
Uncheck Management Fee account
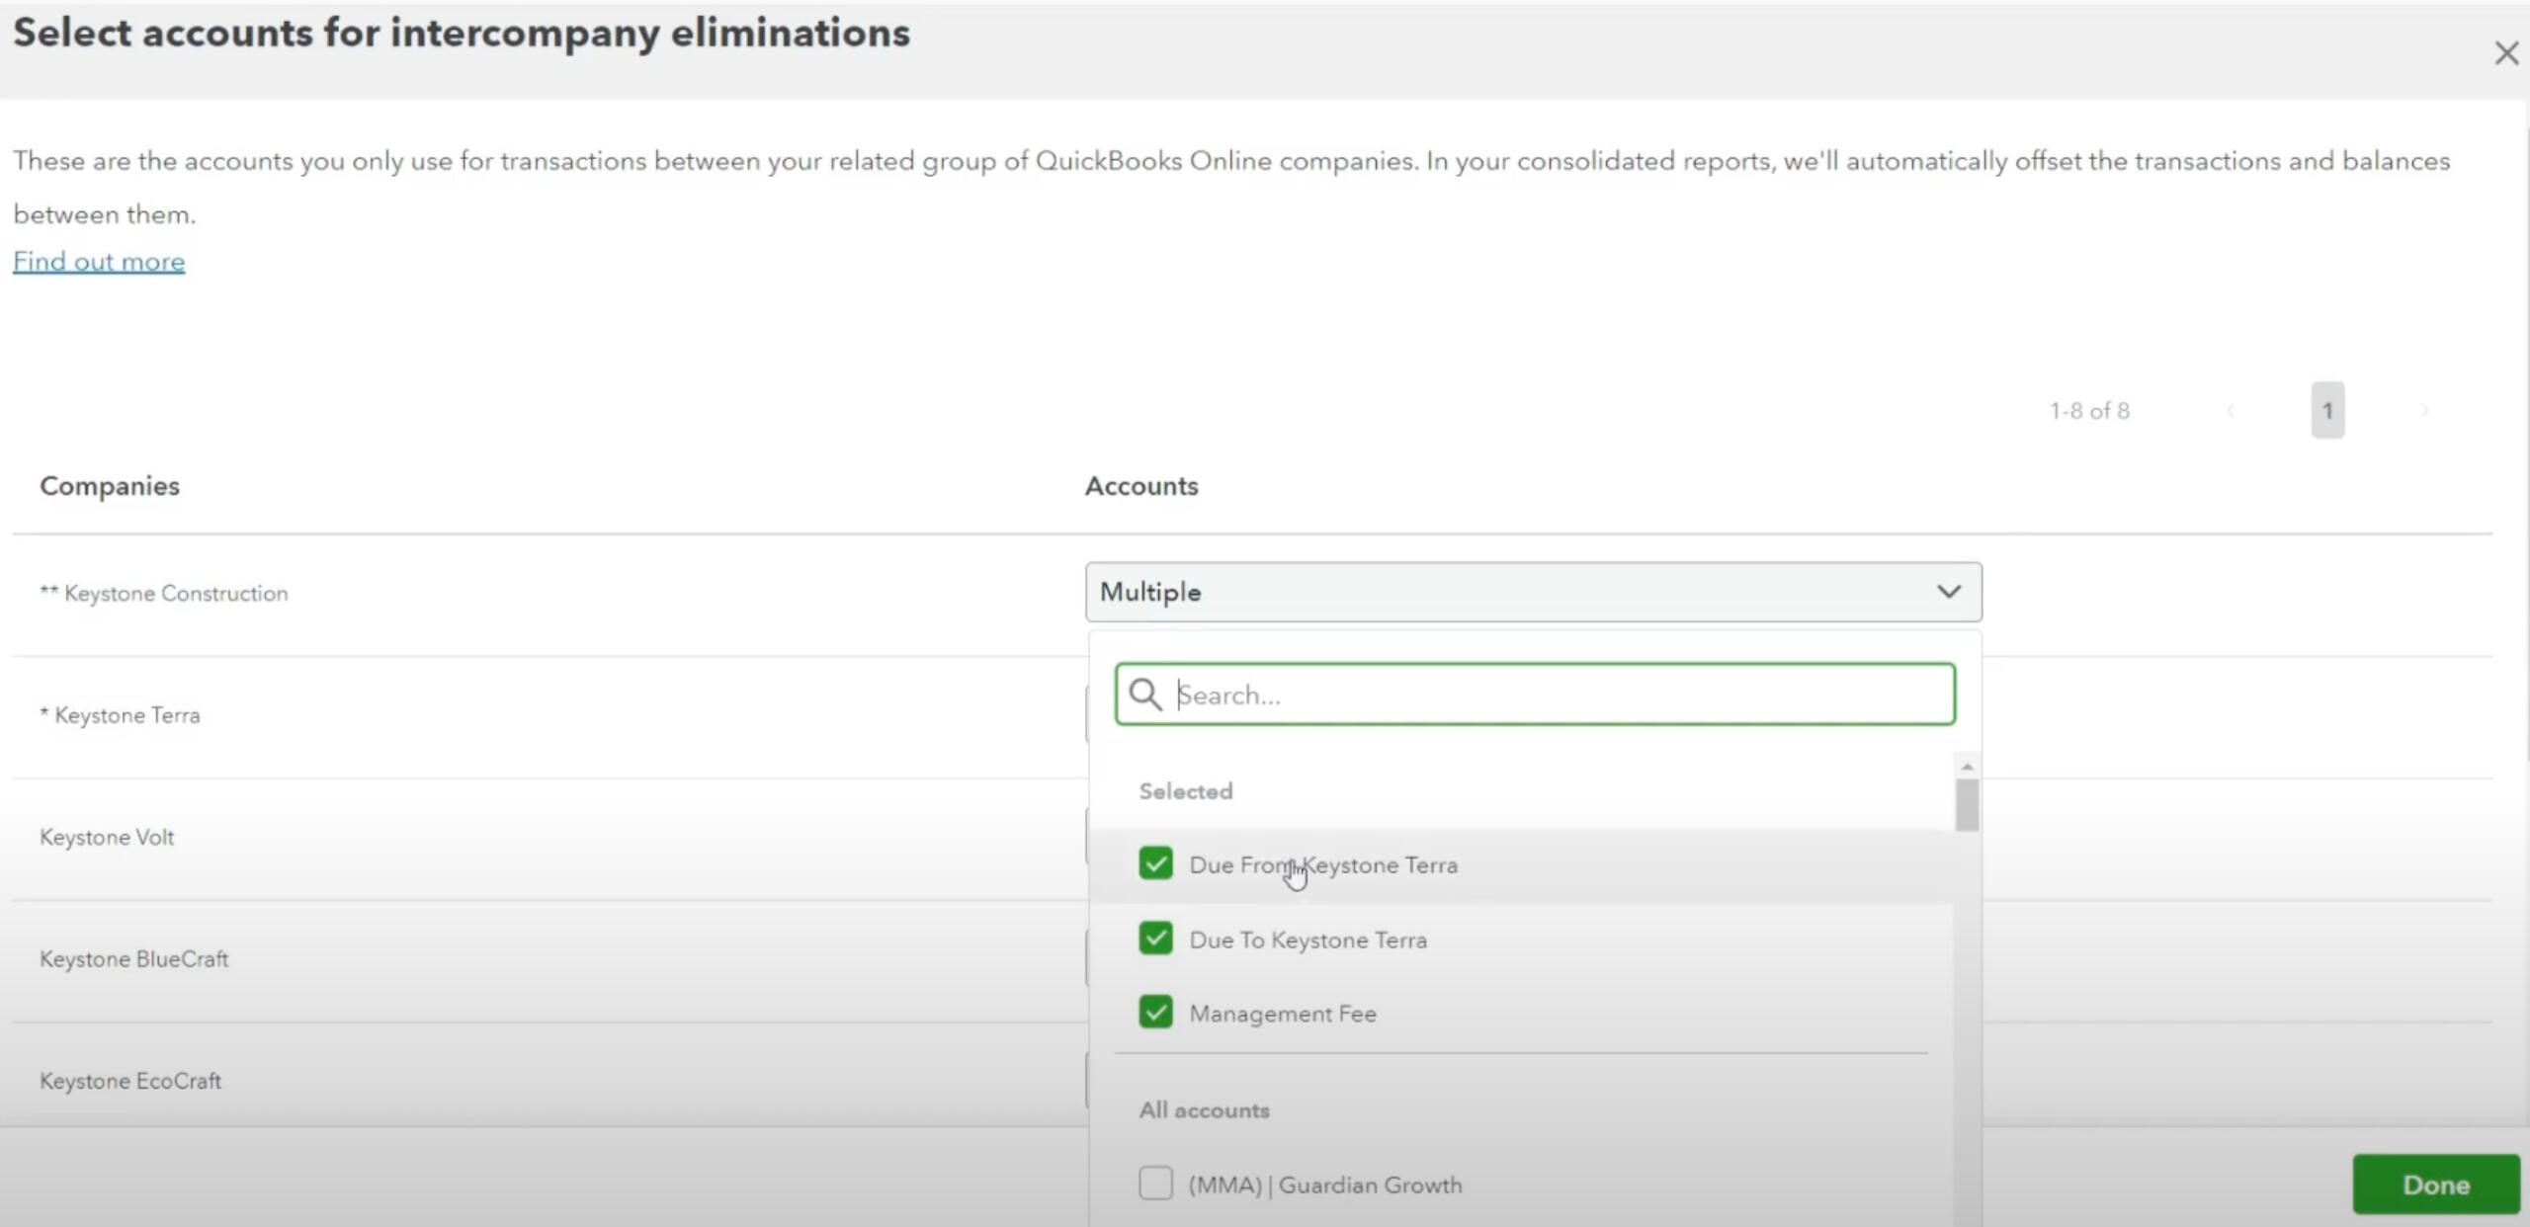click(1155, 1012)
